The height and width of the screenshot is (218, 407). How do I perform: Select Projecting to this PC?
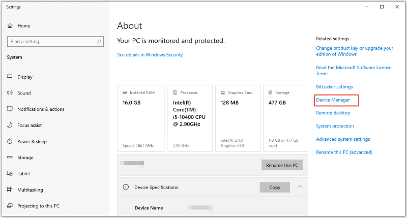[x=39, y=206]
